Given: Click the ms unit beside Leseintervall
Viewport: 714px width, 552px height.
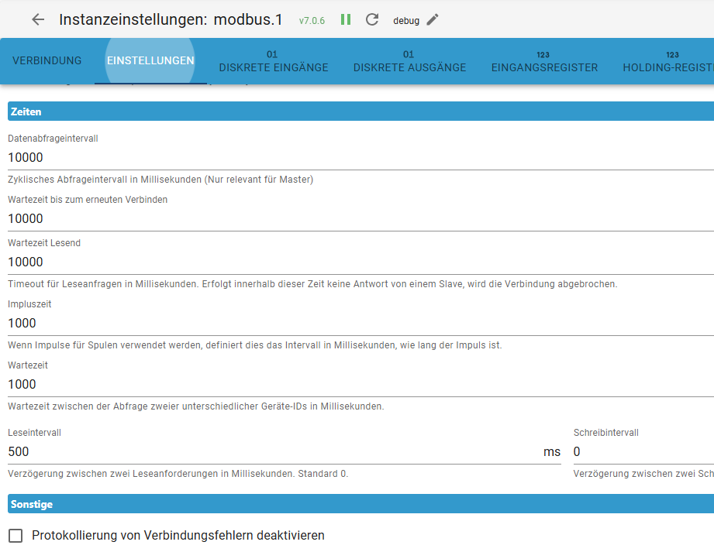Looking at the screenshot, I should coord(552,452).
